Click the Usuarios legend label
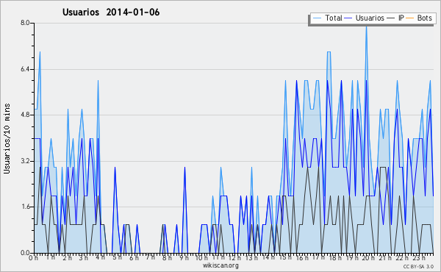441x272 pixels. tap(370, 18)
